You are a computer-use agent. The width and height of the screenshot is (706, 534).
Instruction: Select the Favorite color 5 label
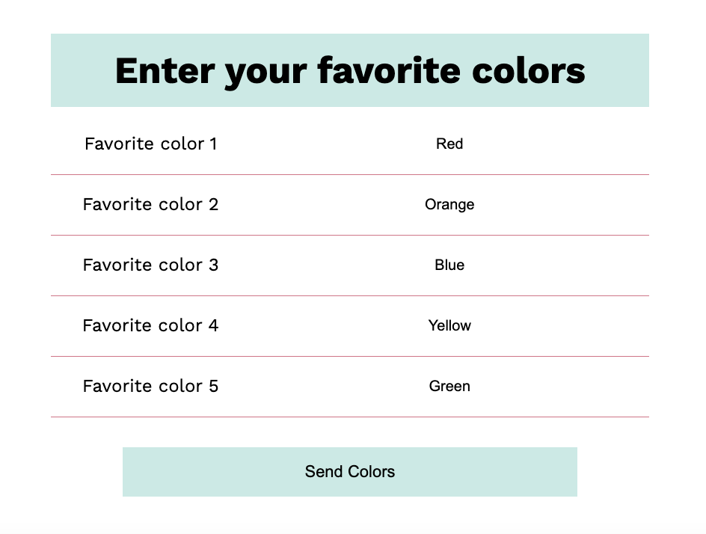[150, 386]
